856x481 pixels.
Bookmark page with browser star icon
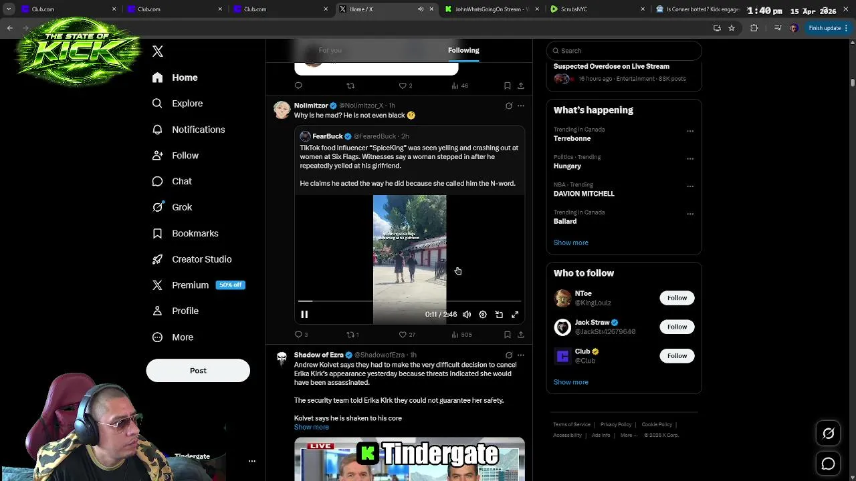point(732,28)
